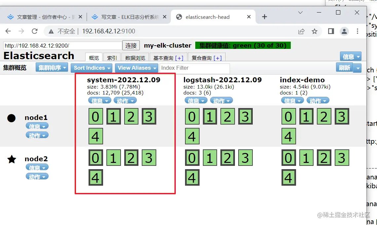Viewport: 377px width, 225px height.
Task: Open 动作 menu for logstash-2022.12.09
Action: (221, 100)
